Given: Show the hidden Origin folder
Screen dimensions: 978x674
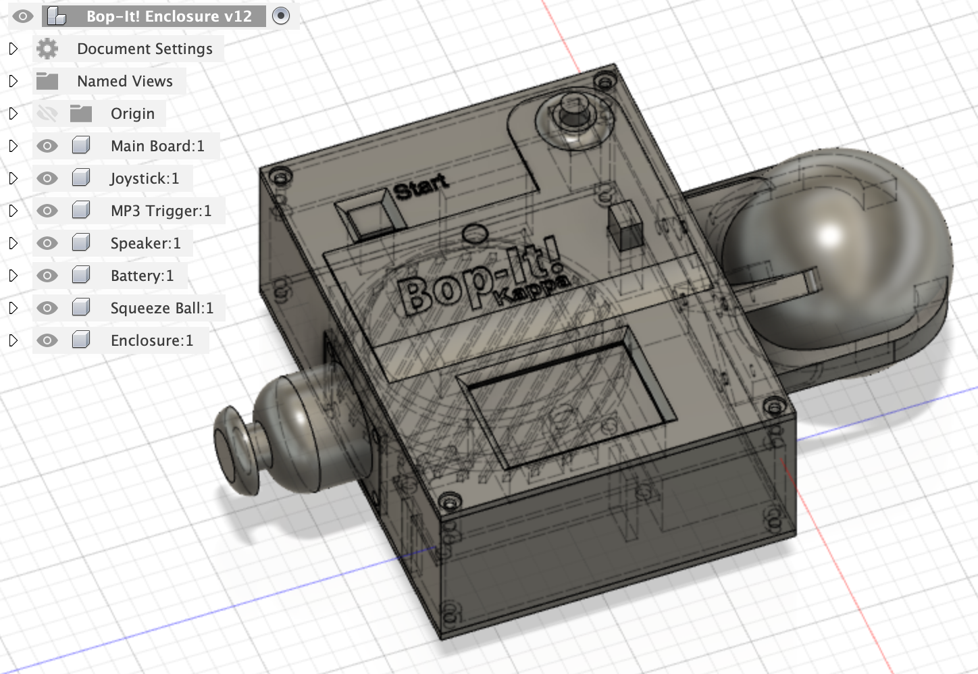Looking at the screenshot, I should click(47, 113).
